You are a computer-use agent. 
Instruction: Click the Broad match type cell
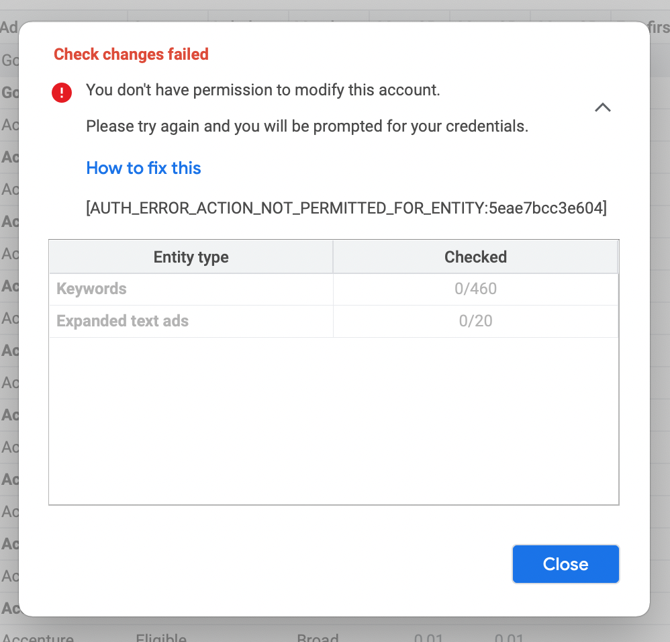point(318,637)
